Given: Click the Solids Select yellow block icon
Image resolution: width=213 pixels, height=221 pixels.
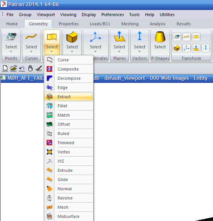Looking at the screenshot, I should click(72, 37).
